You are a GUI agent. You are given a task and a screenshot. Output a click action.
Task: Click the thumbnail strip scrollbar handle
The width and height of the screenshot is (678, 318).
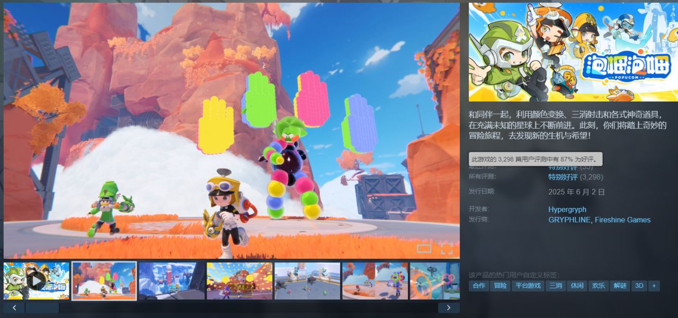pos(42,308)
